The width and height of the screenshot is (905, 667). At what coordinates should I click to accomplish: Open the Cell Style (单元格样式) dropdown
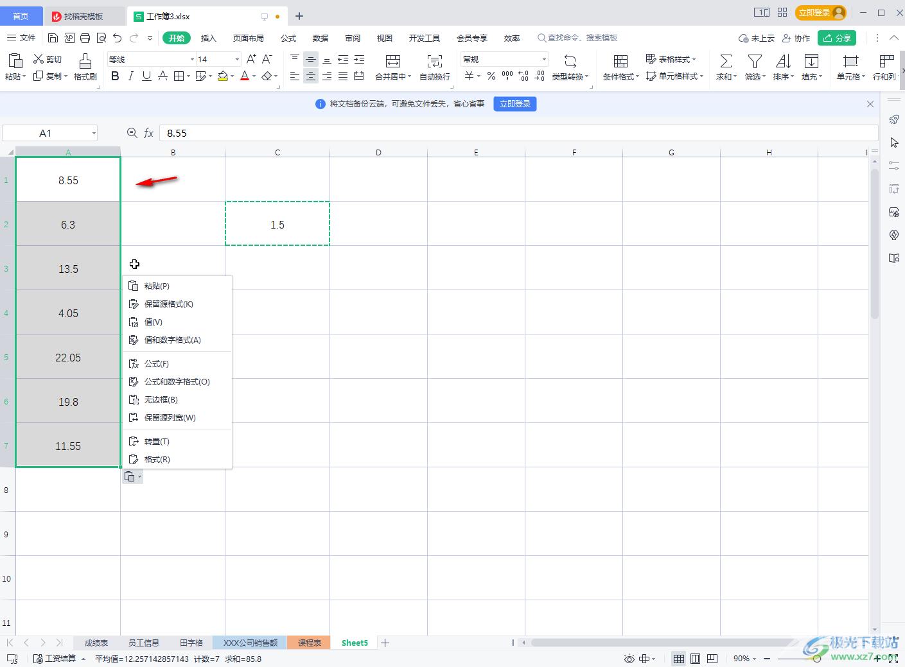[674, 76]
